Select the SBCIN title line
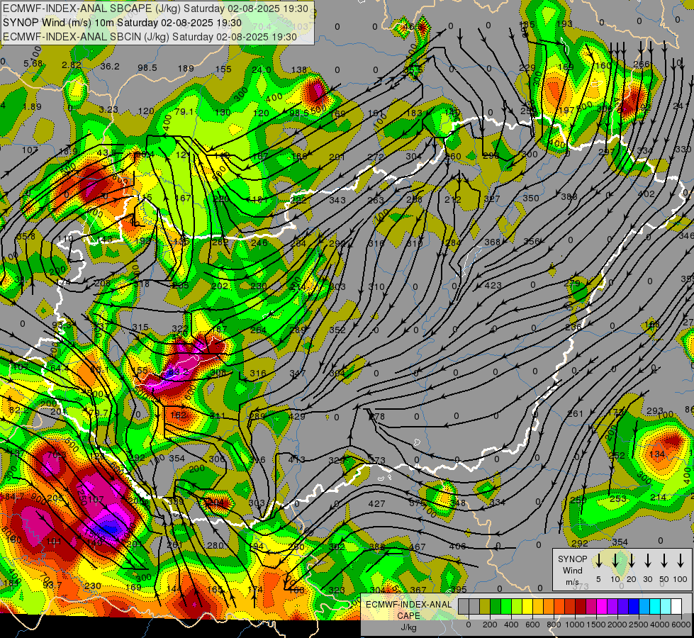This screenshot has width=694, height=638. [x=150, y=37]
